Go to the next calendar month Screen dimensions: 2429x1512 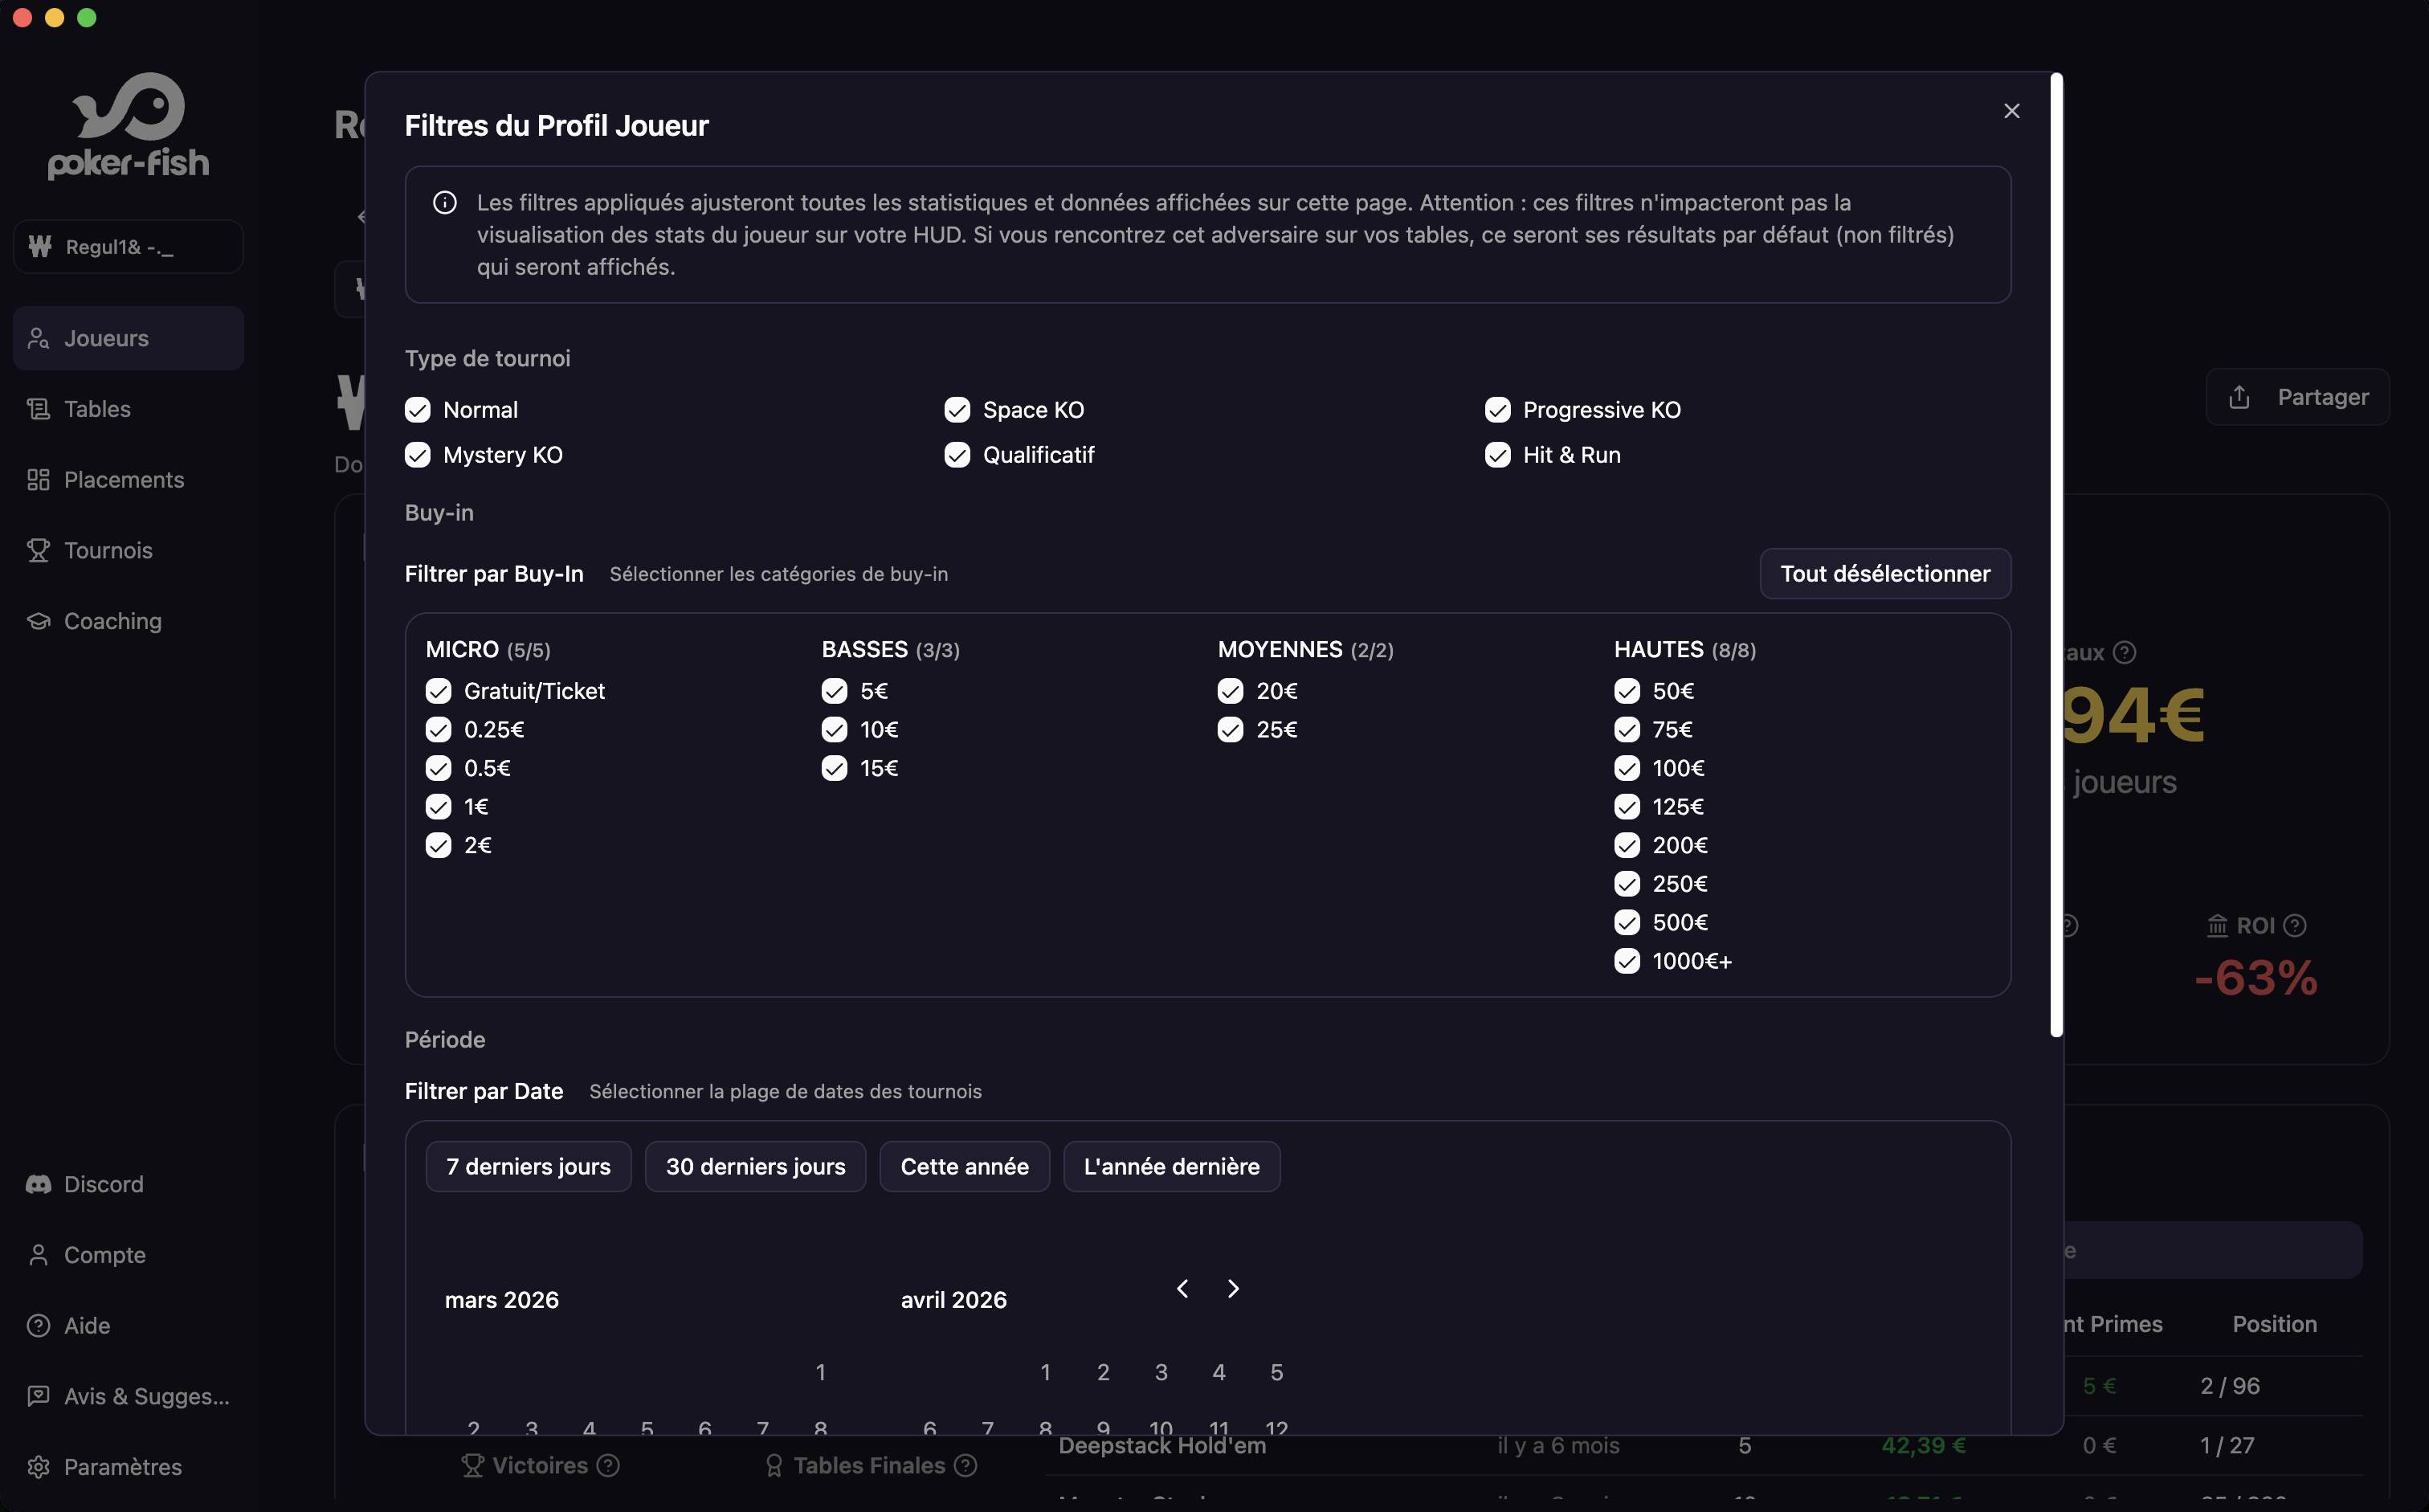coord(1234,1289)
